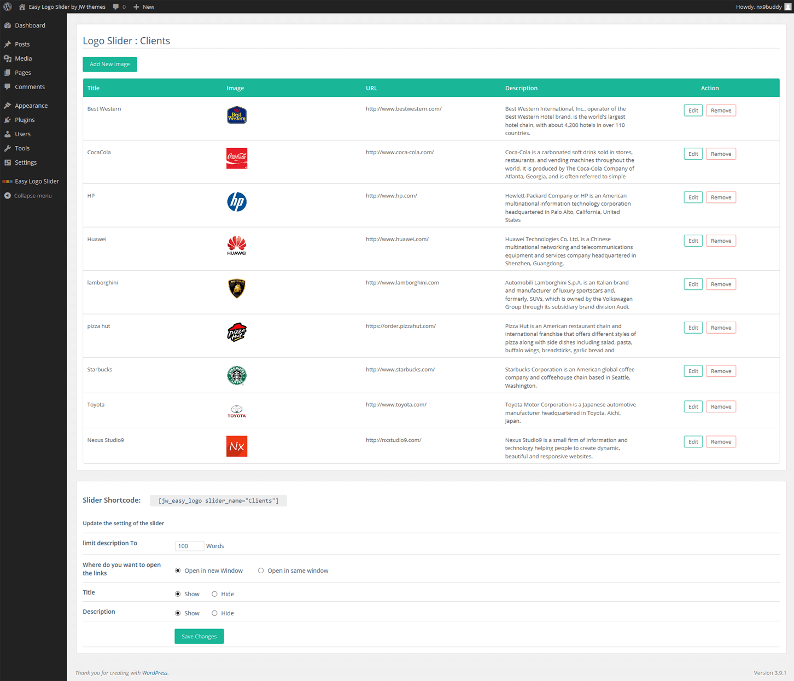Image resolution: width=794 pixels, height=681 pixels.
Task: Click the Best Western logo thumbnail
Action: pyautogui.click(x=237, y=115)
